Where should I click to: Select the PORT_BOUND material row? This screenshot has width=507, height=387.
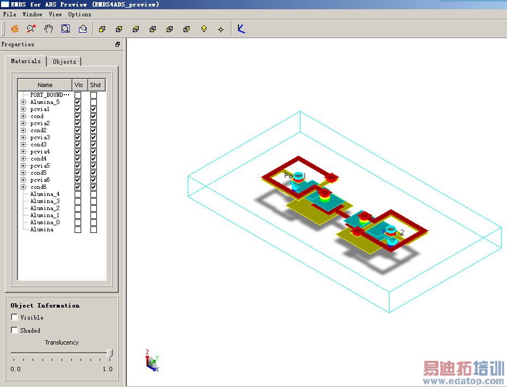[x=50, y=95]
